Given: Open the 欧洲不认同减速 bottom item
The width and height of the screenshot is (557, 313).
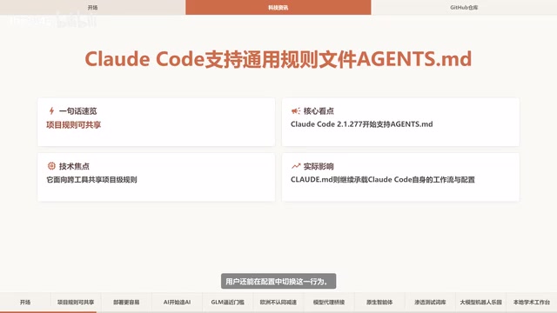Looking at the screenshot, I should [278, 303].
